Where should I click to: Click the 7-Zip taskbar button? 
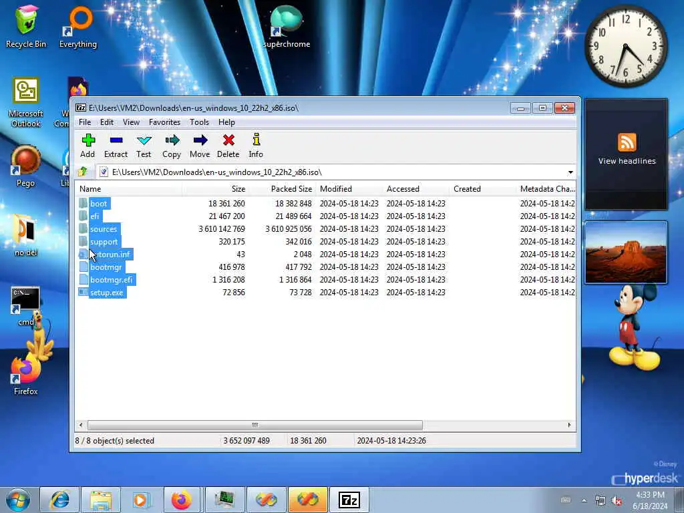coord(349,500)
